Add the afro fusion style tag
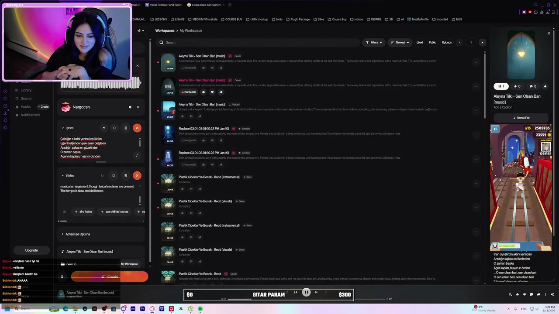The height and width of the screenshot is (314, 559). click(83, 212)
